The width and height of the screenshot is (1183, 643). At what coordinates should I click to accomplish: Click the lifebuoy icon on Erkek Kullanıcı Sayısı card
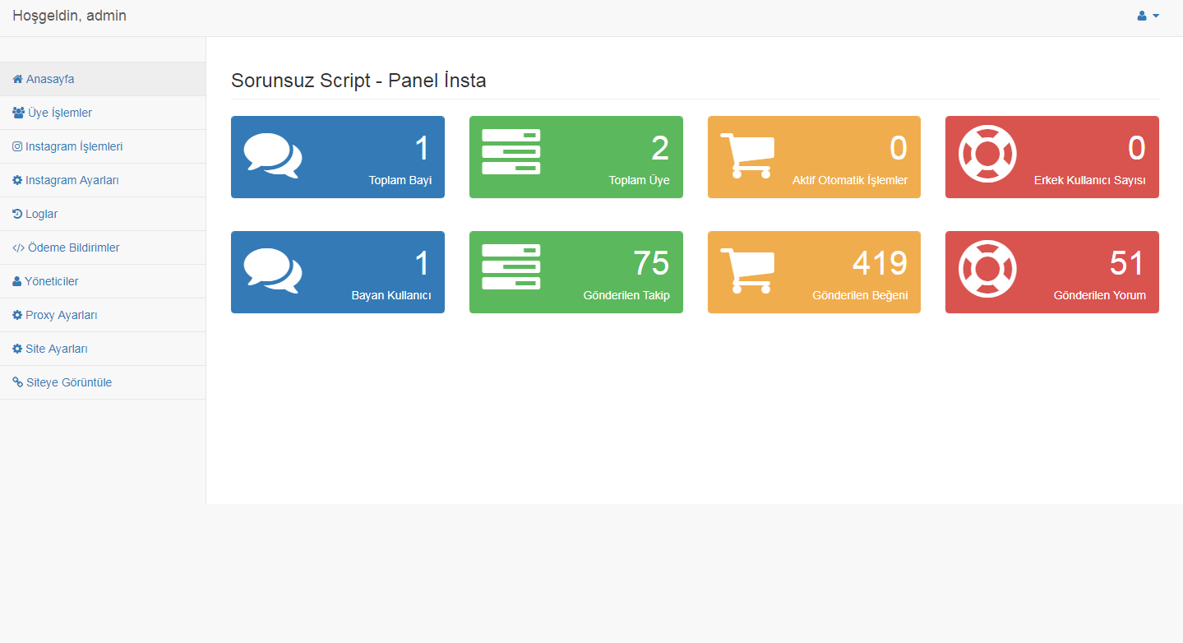tap(987, 154)
